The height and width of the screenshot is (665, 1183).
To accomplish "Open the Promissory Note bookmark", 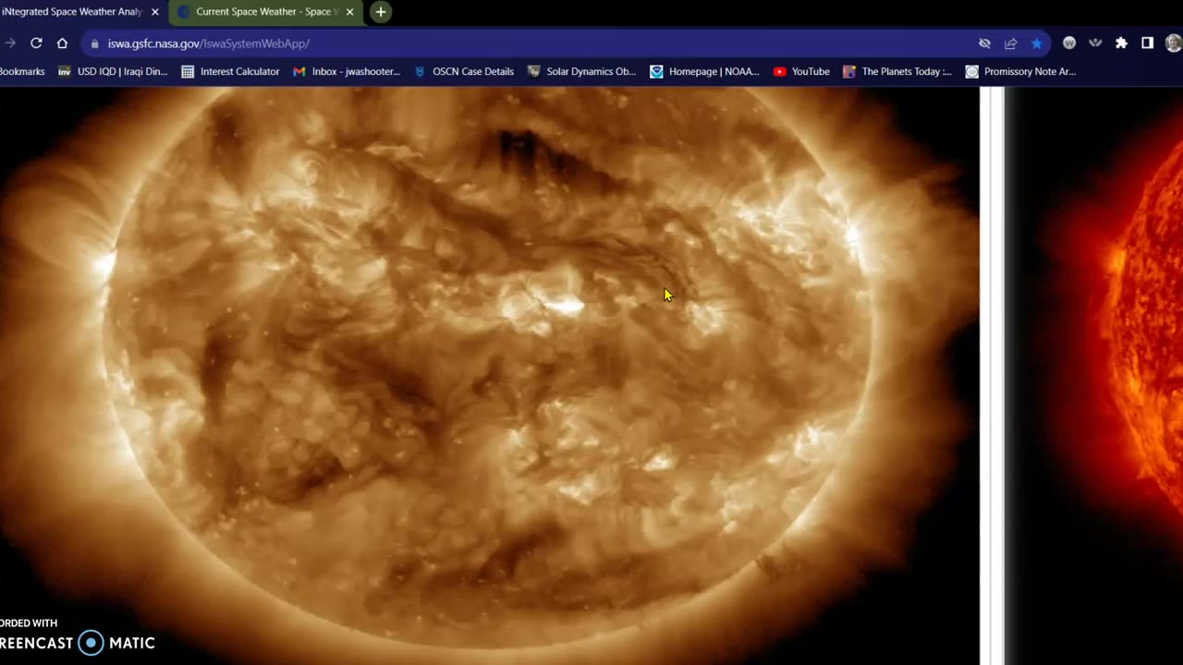I will [x=1020, y=71].
